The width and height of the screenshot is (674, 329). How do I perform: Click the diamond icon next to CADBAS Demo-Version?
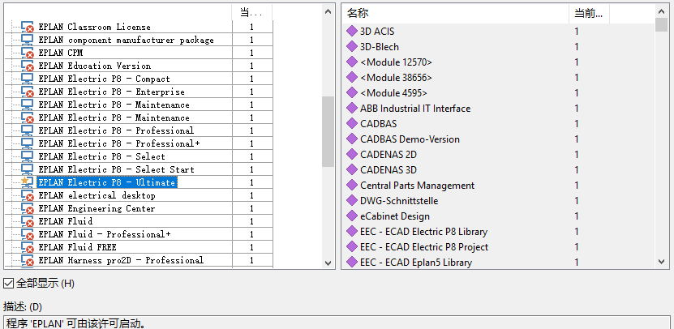352,139
